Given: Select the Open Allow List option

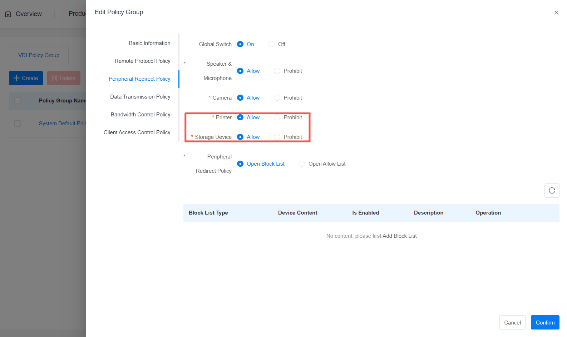Looking at the screenshot, I should tap(302, 164).
